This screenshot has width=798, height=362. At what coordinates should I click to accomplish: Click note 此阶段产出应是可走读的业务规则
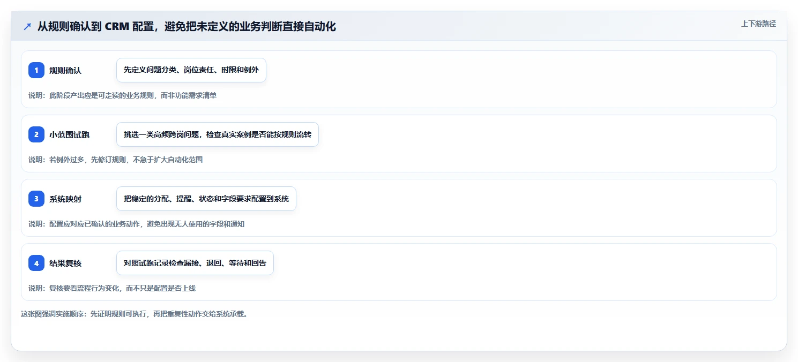pos(122,95)
